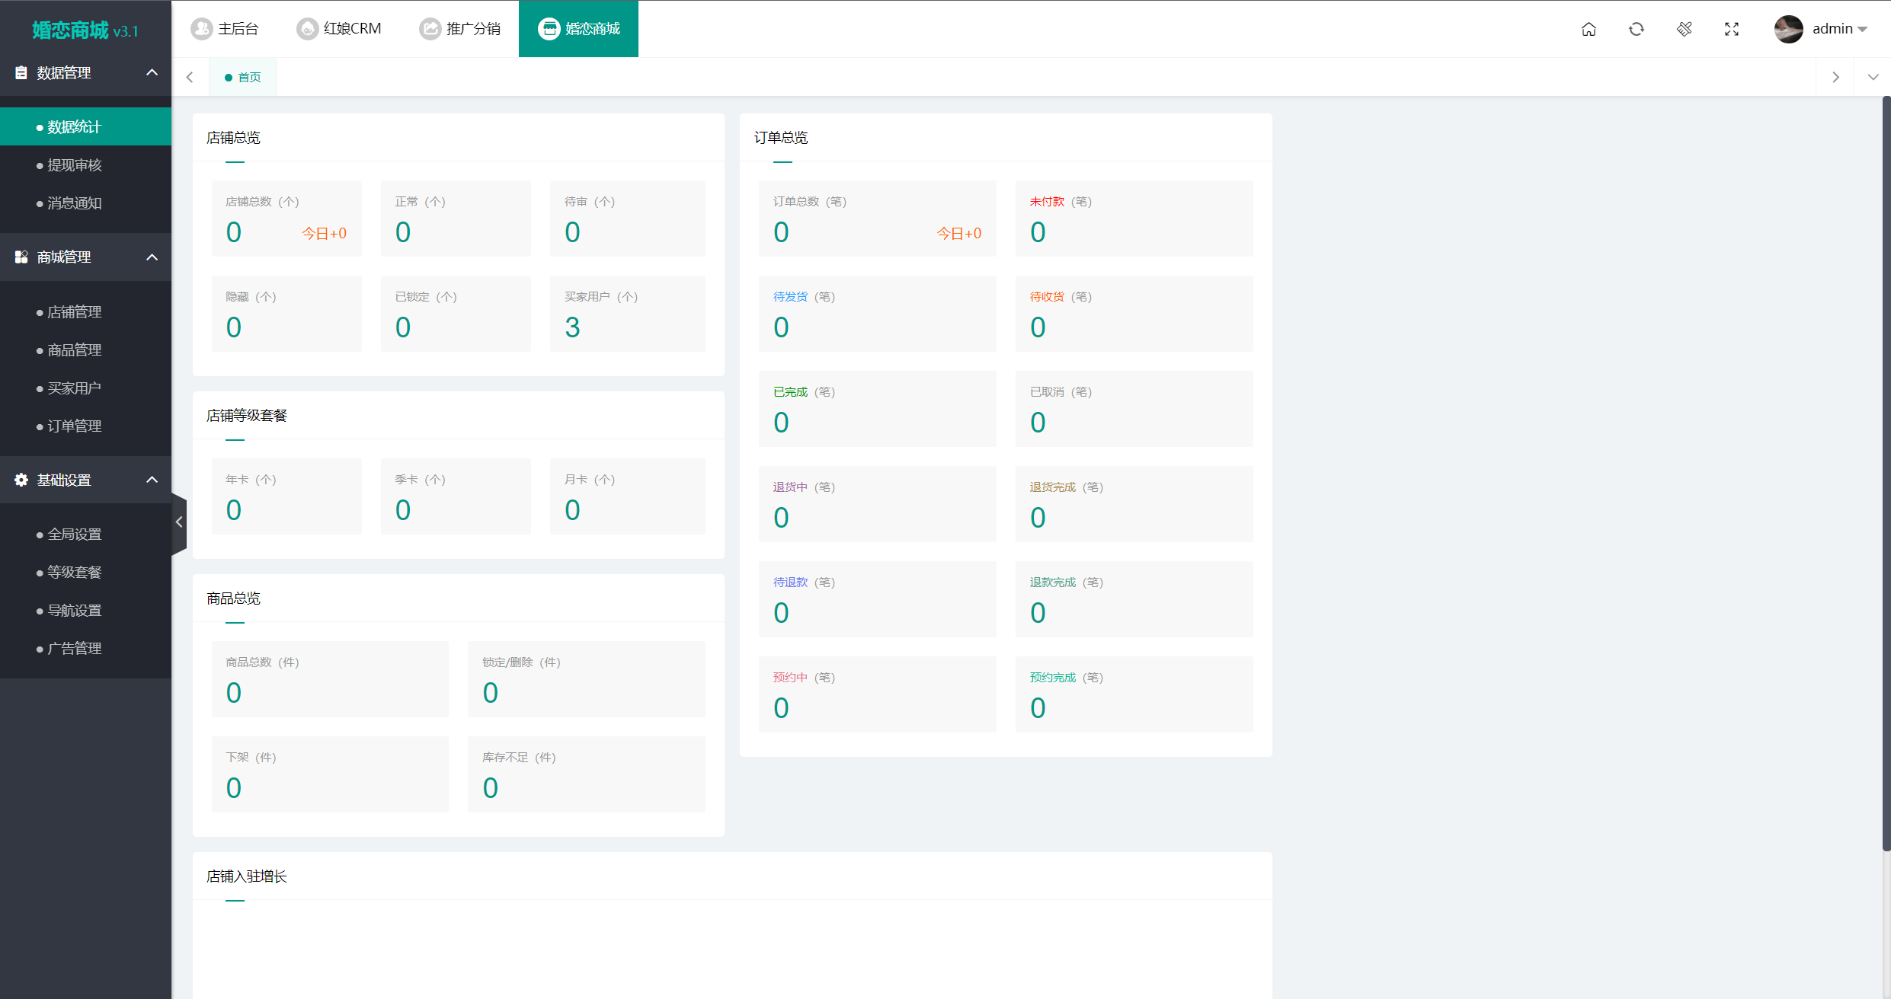1891x999 pixels.
Task: Collapse the 基础设置 sidebar group
Action: pyautogui.click(x=152, y=480)
